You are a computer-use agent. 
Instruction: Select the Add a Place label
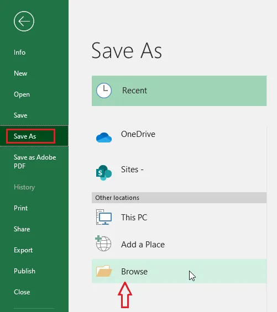coord(143,245)
